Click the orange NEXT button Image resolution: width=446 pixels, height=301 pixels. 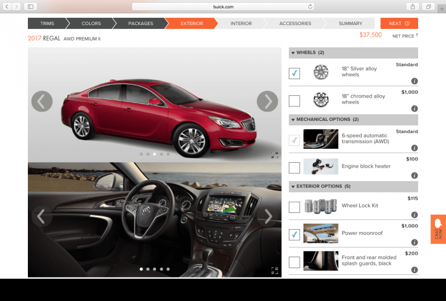tap(399, 23)
